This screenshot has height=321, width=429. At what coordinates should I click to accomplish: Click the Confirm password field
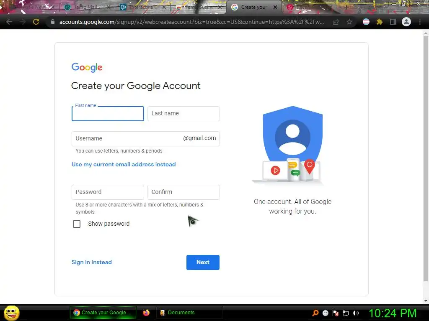click(183, 192)
